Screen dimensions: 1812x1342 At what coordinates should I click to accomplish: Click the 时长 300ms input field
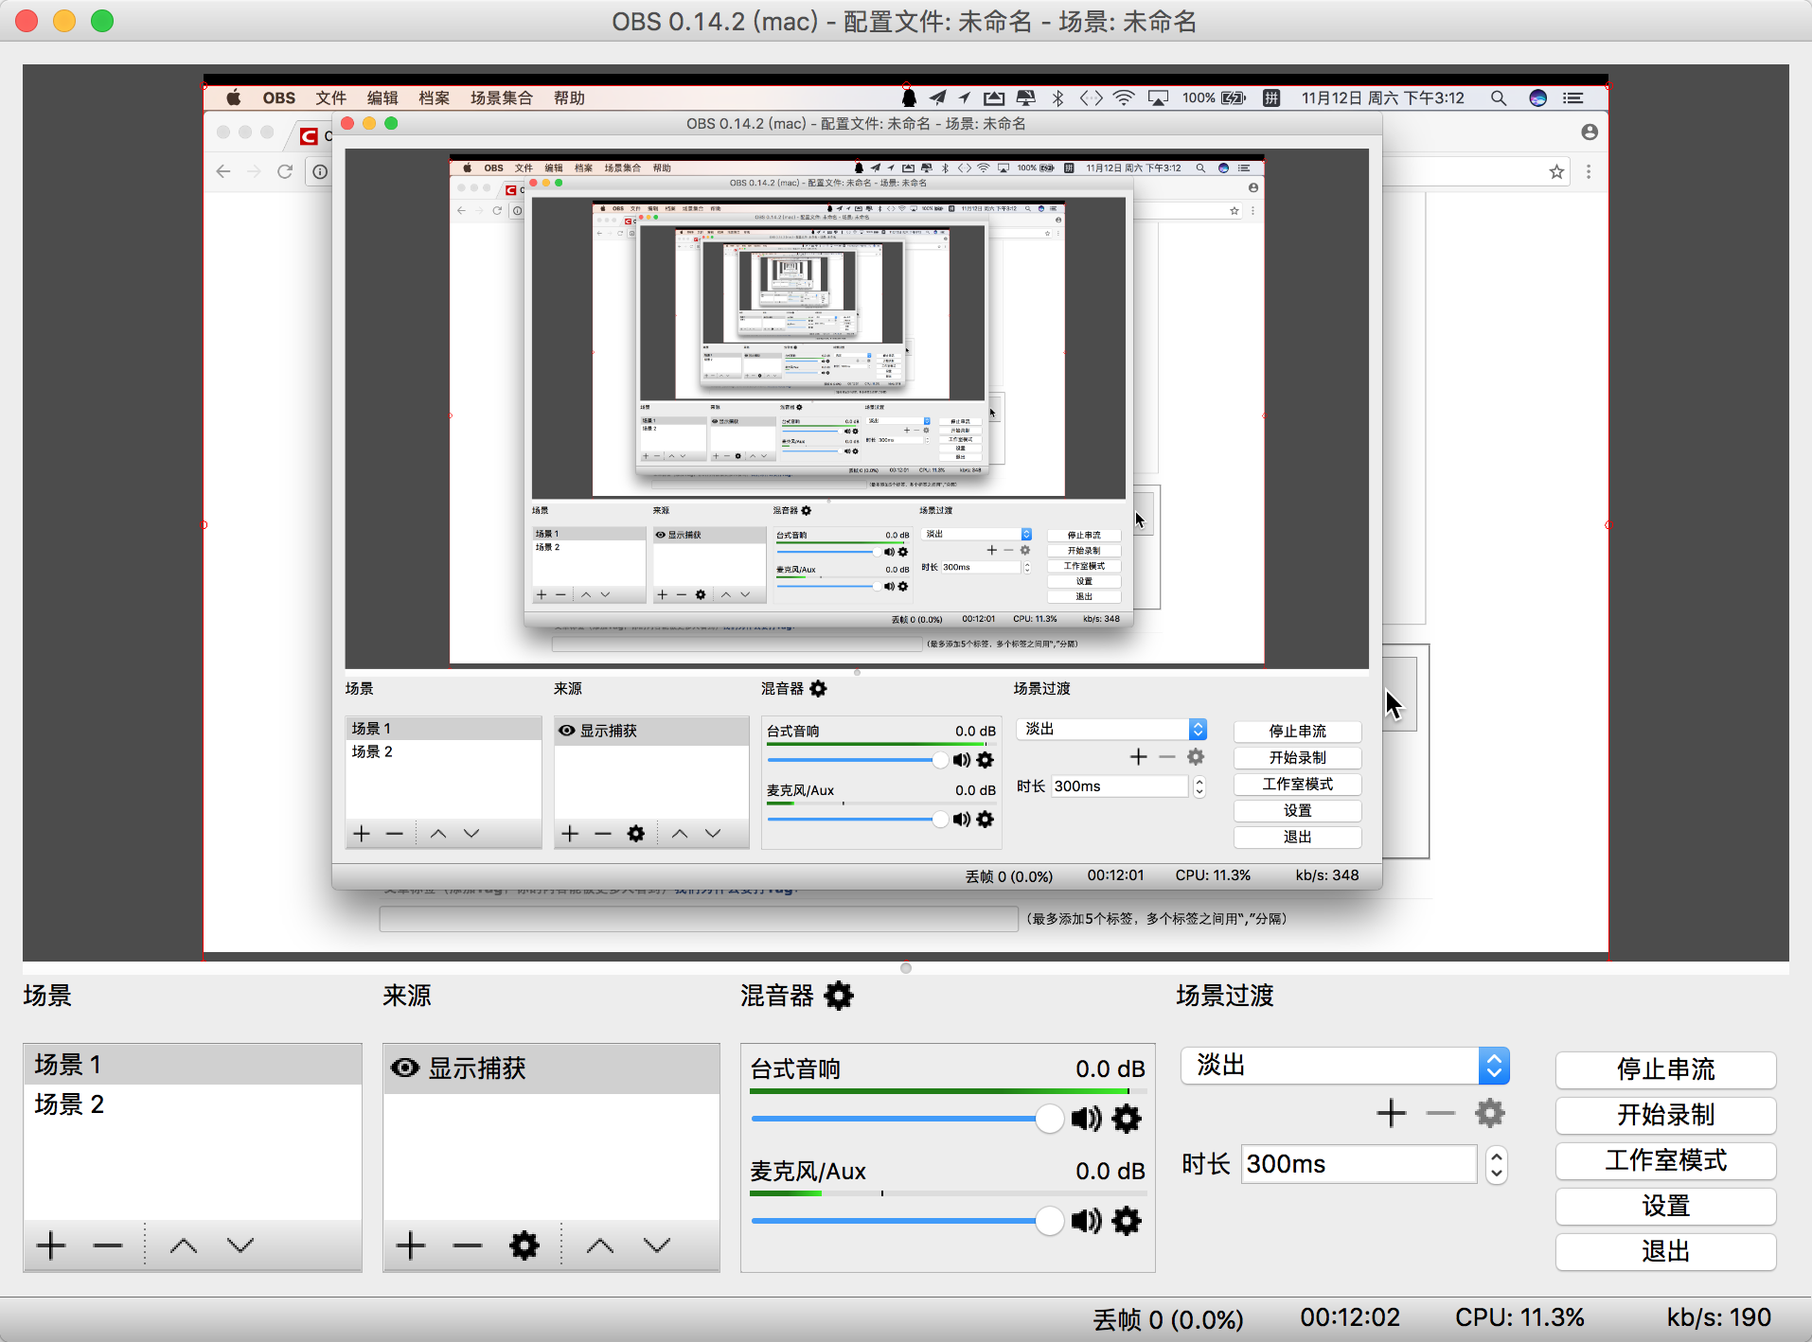[x=1359, y=1164]
